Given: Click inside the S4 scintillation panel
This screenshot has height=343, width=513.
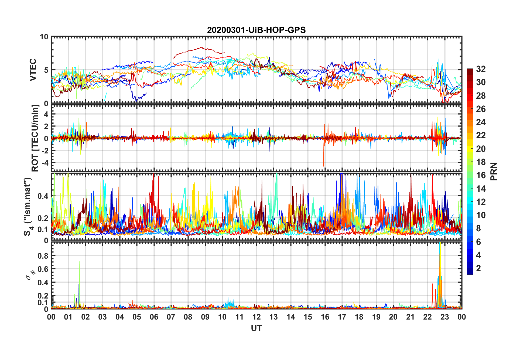Looking at the screenshot, I should coord(256,207).
